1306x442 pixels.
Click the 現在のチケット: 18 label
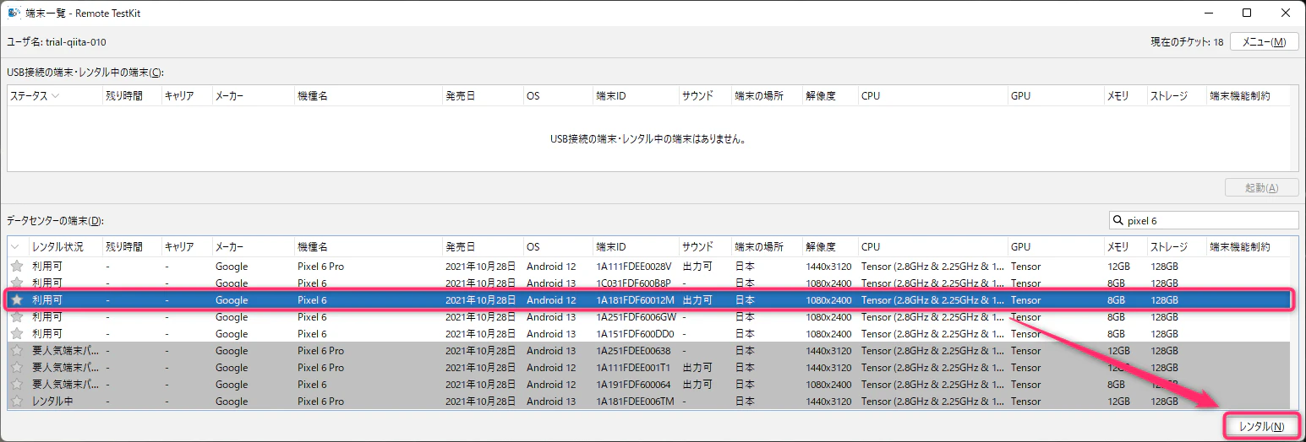1187,42
